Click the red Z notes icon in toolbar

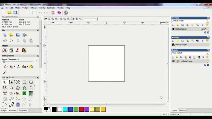(53, 13)
